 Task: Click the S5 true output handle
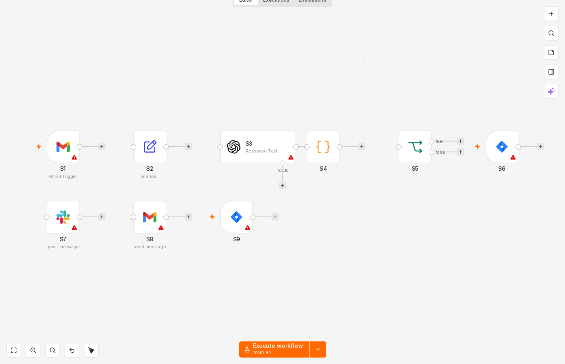click(432, 141)
